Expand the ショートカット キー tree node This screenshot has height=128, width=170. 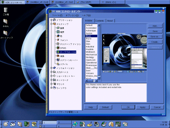[51, 76]
